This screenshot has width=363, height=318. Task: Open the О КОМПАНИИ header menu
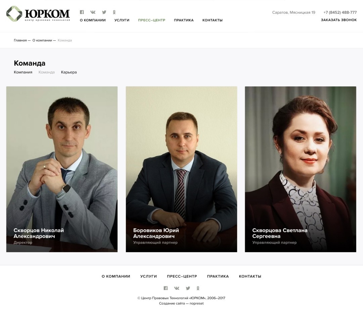(93, 20)
